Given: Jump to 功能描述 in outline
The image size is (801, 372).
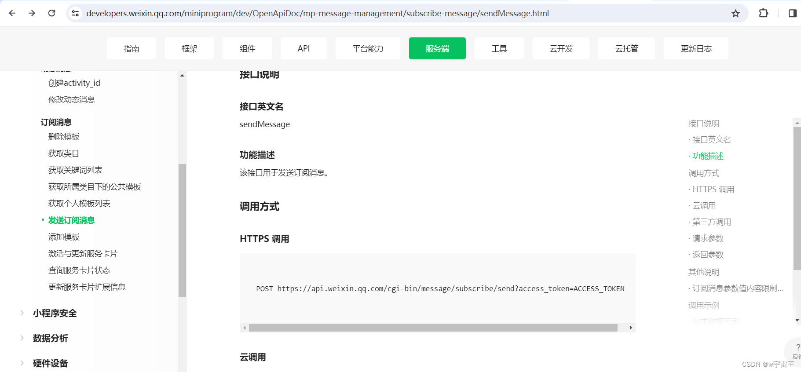Looking at the screenshot, I should [708, 156].
